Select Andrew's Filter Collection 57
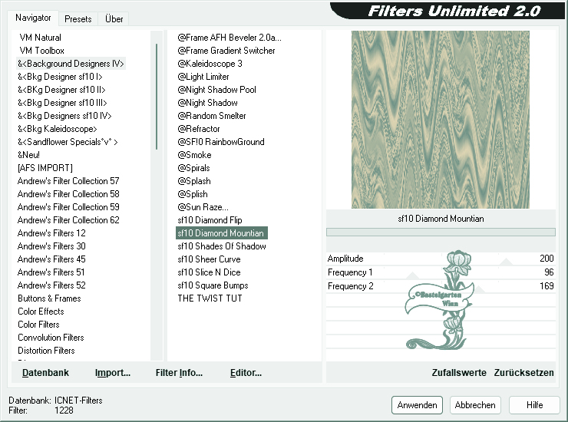The height and width of the screenshot is (422, 568). 68,181
